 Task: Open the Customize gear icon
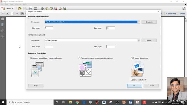[x=42, y=8]
